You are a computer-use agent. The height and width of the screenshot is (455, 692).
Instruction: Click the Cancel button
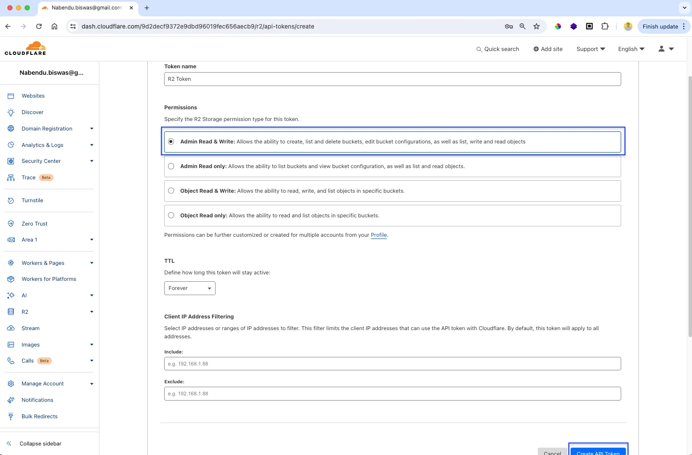point(552,451)
